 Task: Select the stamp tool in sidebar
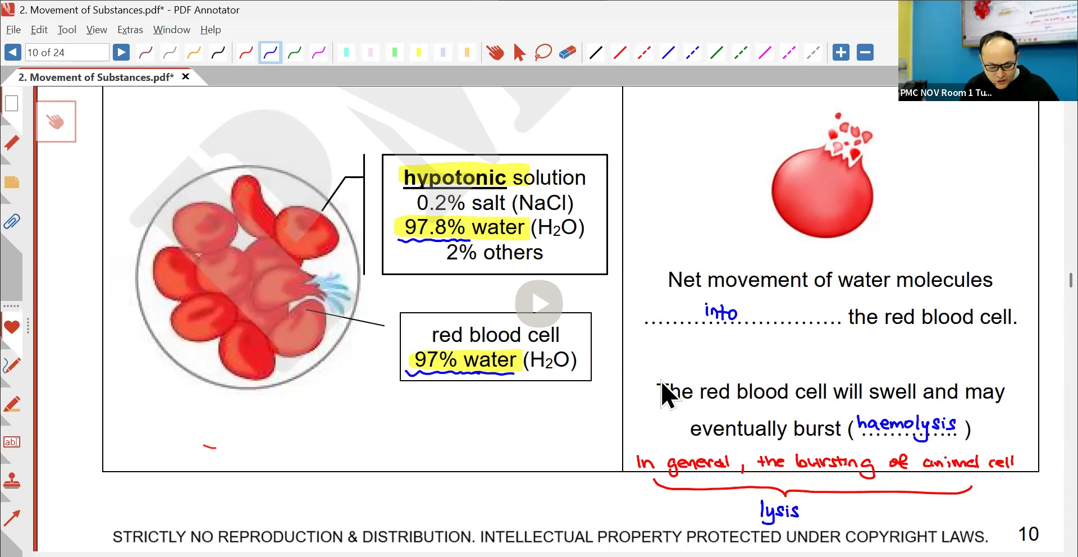(x=12, y=481)
